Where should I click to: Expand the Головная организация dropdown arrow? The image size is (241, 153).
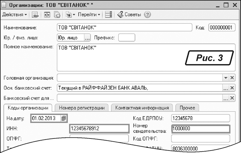point(226,78)
